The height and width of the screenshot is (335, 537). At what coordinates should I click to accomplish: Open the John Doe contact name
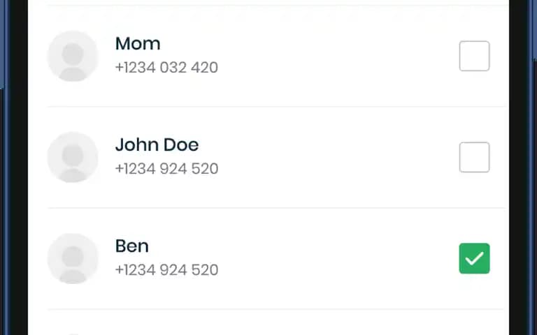point(157,145)
